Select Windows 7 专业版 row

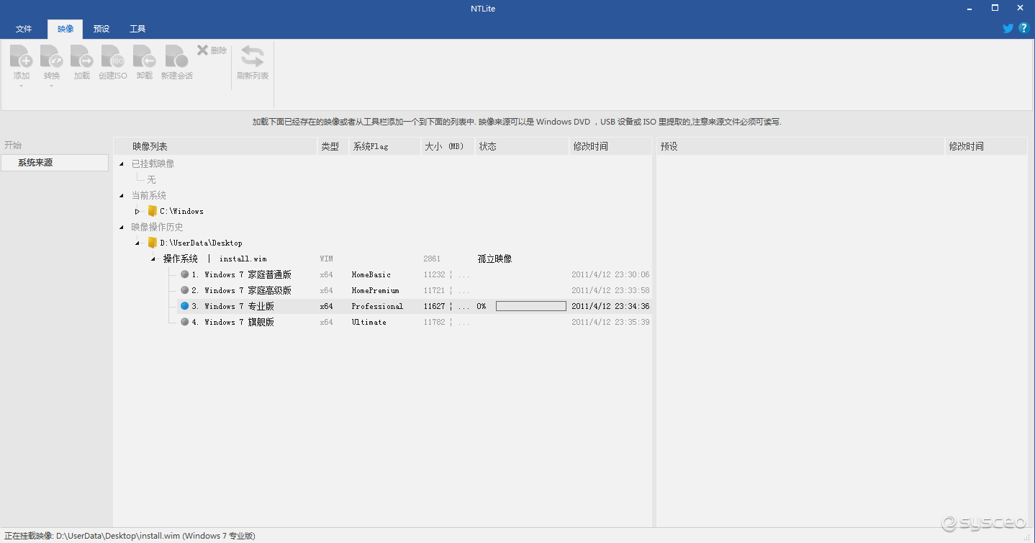coord(415,306)
